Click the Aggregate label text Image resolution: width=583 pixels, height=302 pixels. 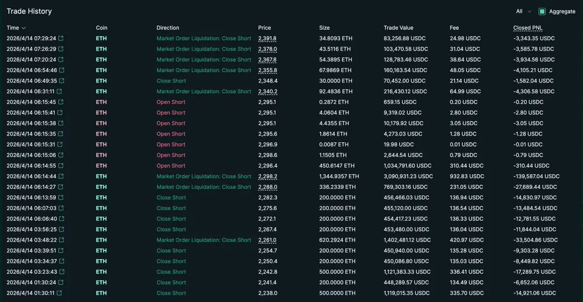(x=562, y=11)
